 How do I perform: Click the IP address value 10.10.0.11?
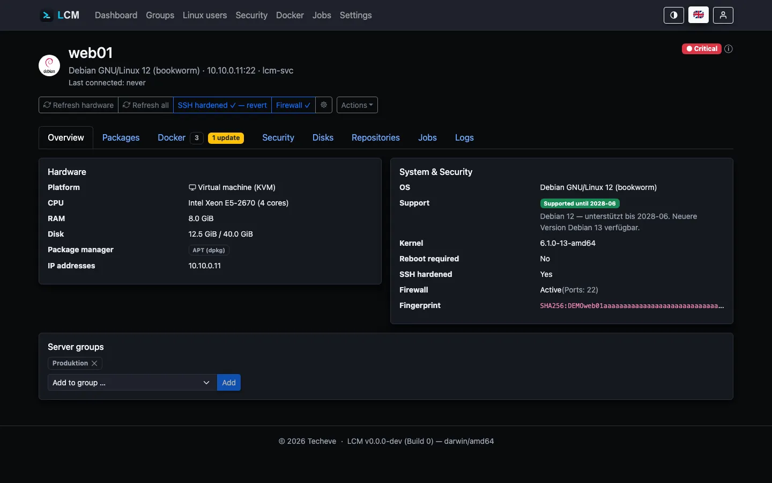205,266
